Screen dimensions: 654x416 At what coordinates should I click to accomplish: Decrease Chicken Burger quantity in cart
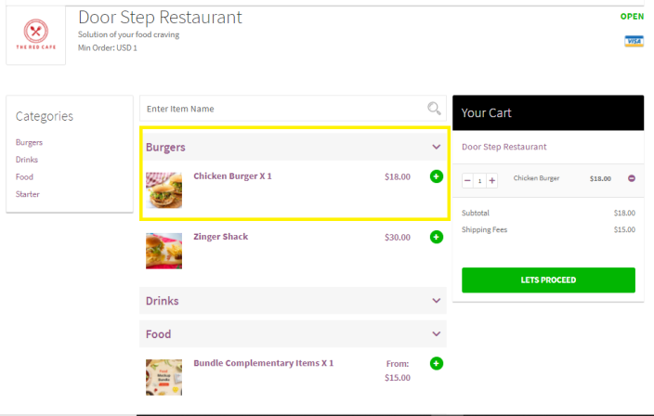tap(467, 180)
